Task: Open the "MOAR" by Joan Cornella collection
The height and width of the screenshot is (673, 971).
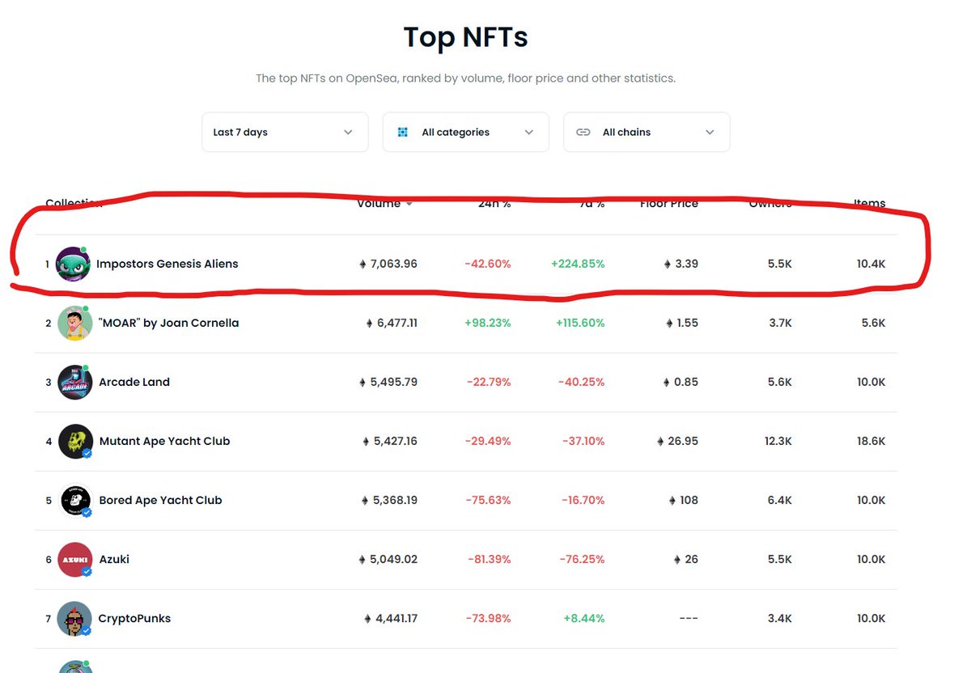Action: pos(168,323)
